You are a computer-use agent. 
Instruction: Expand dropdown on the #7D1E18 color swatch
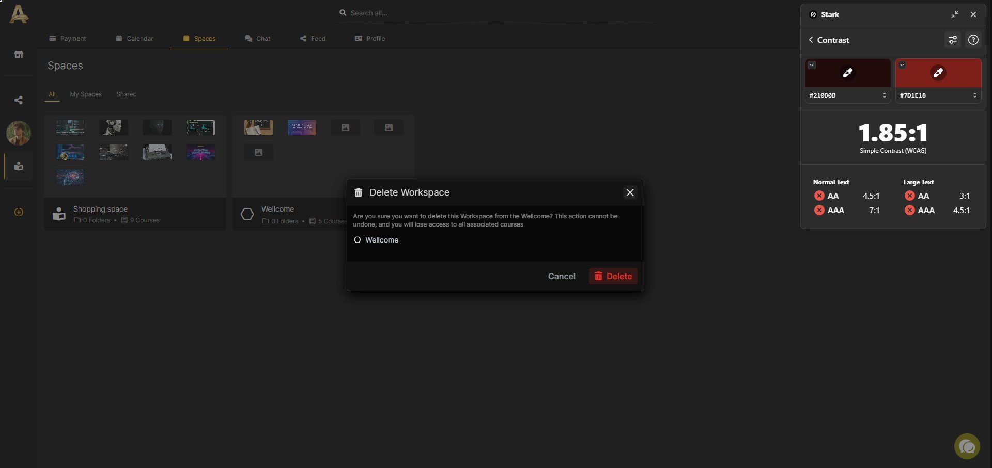point(902,65)
